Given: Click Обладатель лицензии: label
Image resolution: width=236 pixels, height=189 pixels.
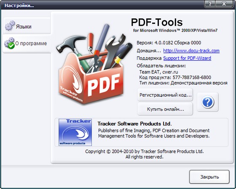Looking at the screenshot, I should (161, 66).
